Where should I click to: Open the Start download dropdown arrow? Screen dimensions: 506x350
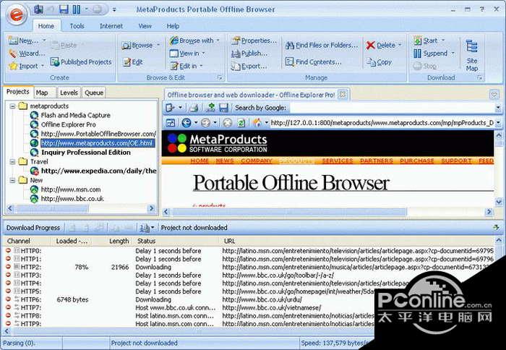click(x=442, y=40)
